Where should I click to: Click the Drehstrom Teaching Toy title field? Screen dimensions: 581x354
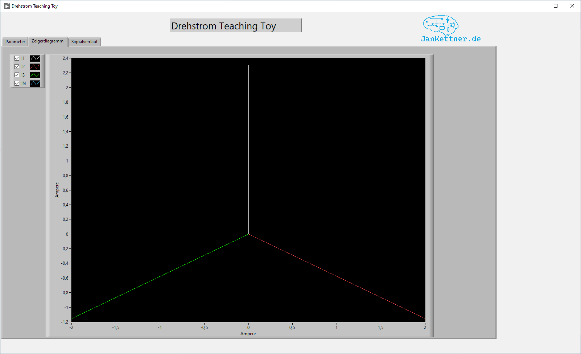(x=236, y=25)
